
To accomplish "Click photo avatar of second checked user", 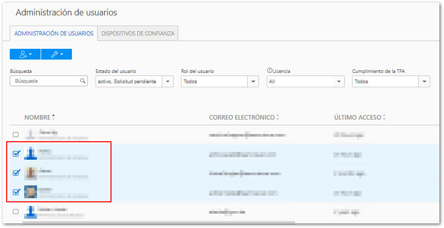I will coord(30,173).
